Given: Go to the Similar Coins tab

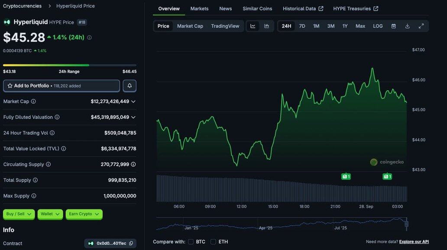Looking at the screenshot, I should (257, 9).
